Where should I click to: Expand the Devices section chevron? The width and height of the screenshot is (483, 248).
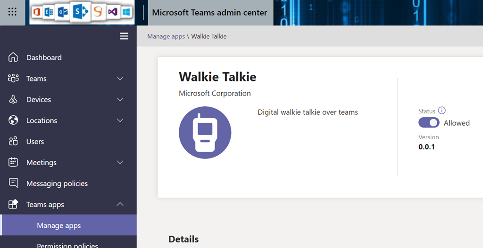pyautogui.click(x=120, y=100)
